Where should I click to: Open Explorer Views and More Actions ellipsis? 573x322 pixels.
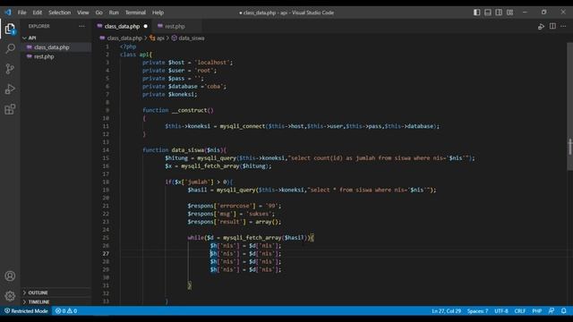[81, 26]
